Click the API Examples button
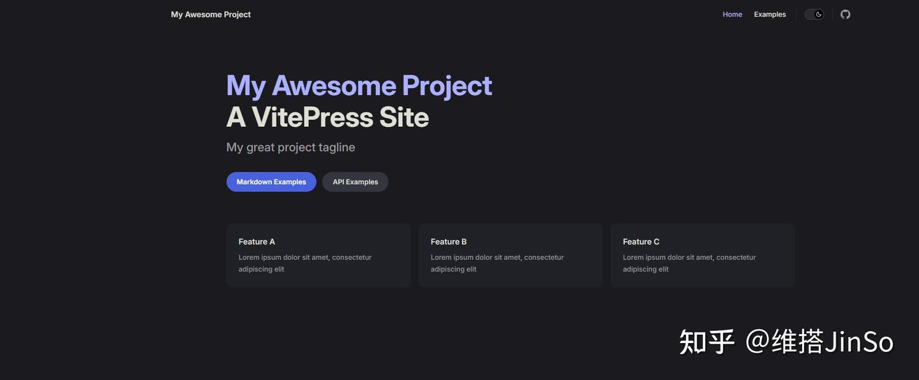 click(x=355, y=182)
